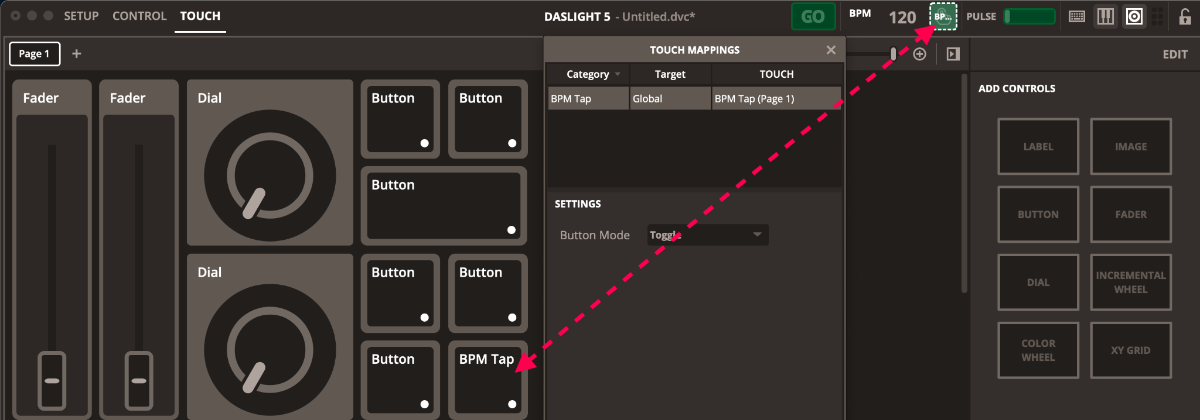Switch to the SETUP tab

[x=81, y=16]
